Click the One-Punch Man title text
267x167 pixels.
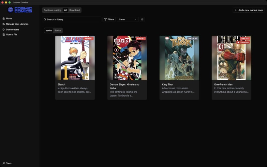(223, 84)
